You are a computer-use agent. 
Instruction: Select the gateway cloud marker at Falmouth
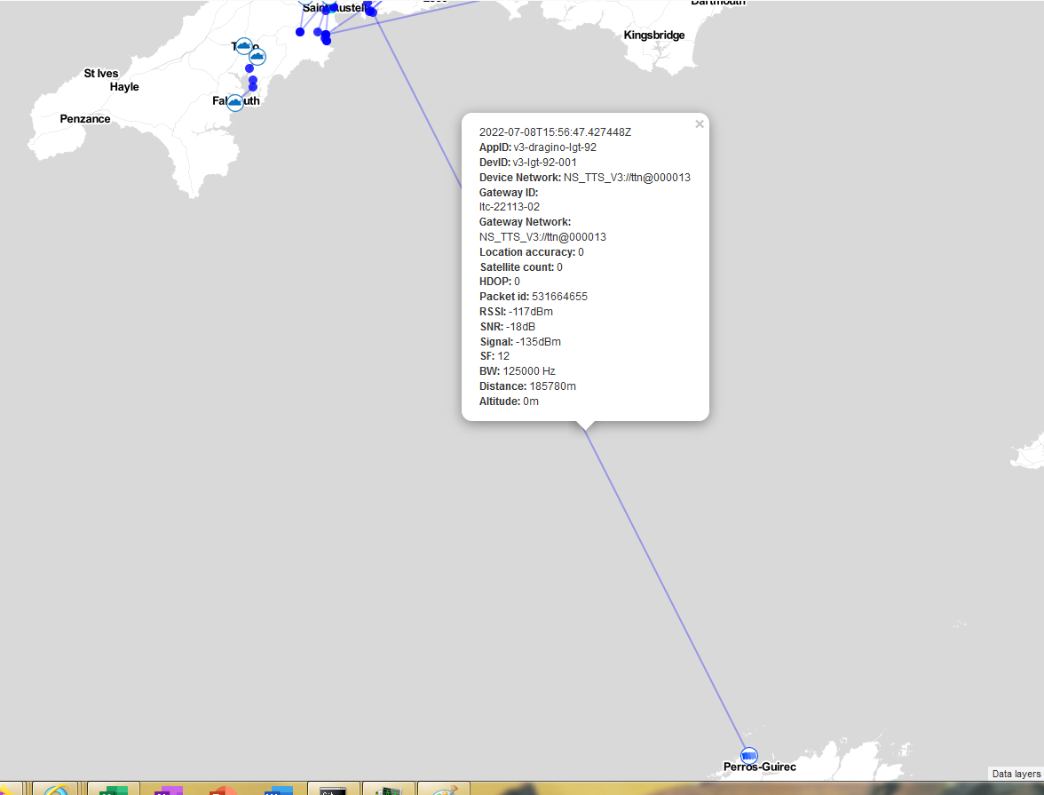tap(235, 102)
